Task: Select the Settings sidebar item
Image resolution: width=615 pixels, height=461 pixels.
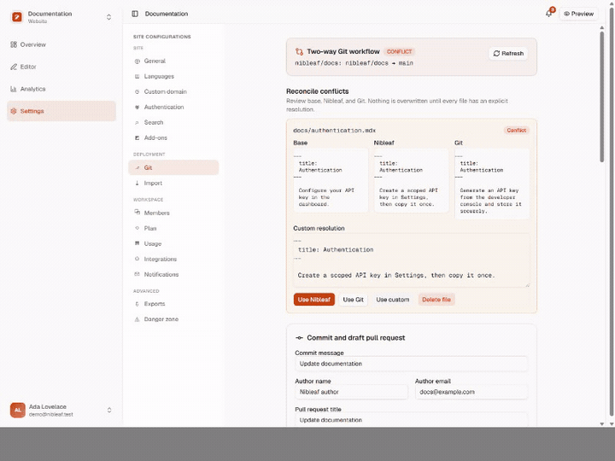Action: click(61, 111)
